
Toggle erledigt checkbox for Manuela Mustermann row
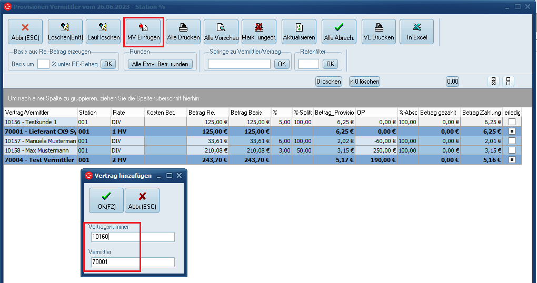coord(512,141)
